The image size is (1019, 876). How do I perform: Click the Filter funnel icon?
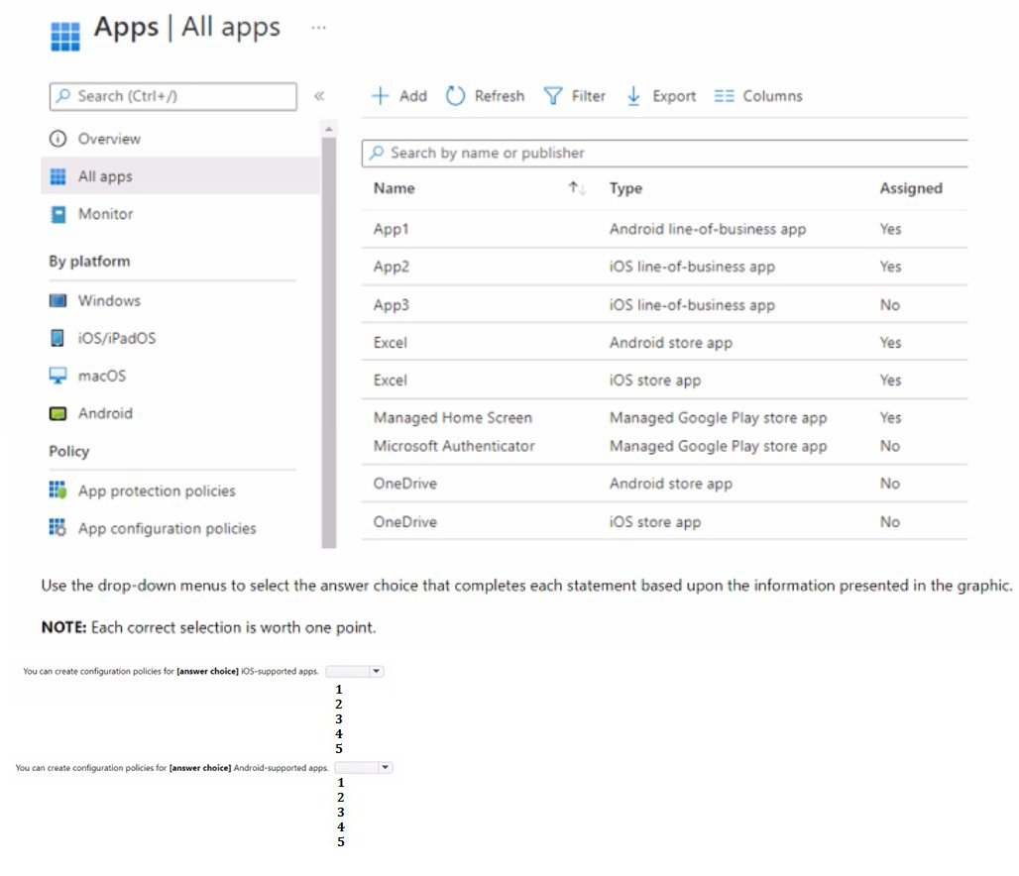pos(552,96)
